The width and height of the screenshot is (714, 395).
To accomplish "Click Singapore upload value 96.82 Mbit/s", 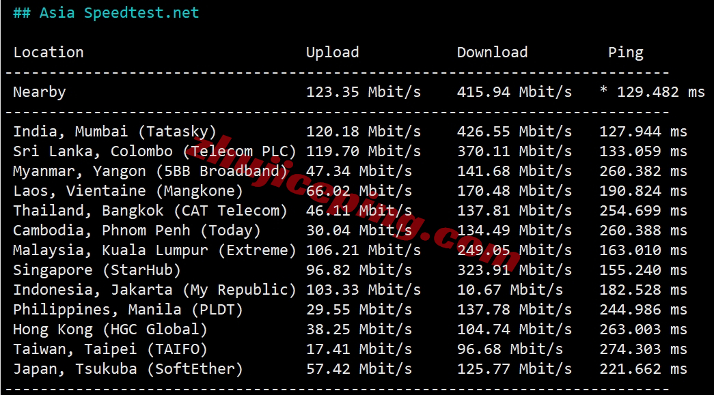I will pyautogui.click(x=359, y=270).
